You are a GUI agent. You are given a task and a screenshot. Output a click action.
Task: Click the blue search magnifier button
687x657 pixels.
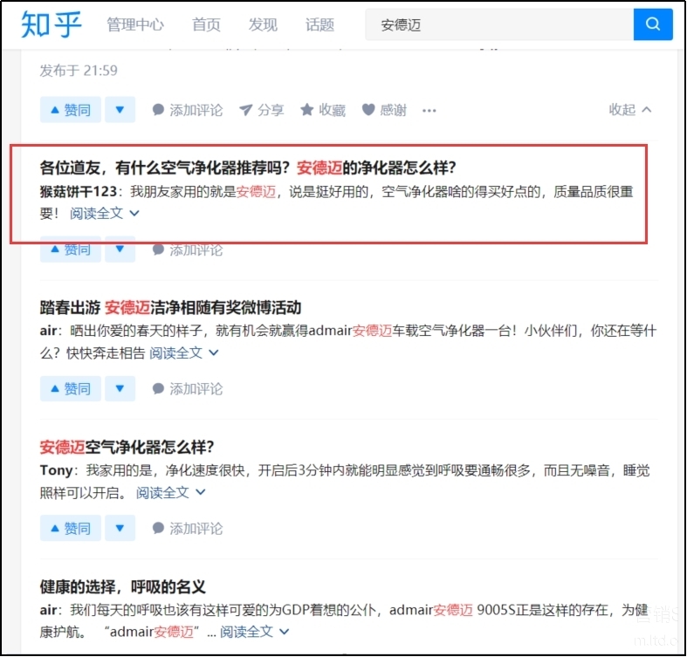(653, 24)
